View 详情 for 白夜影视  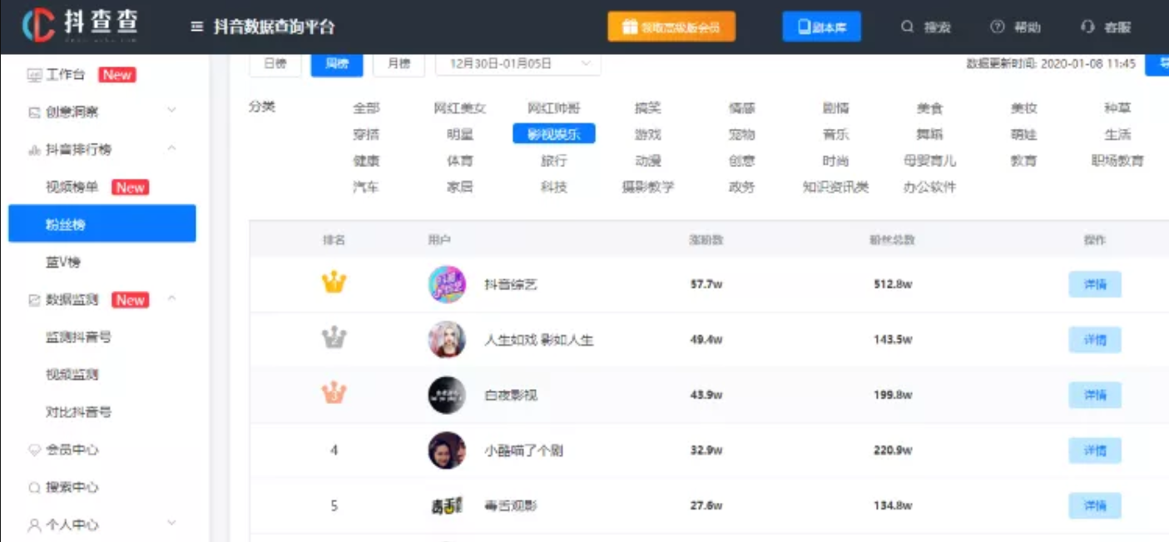1094,395
